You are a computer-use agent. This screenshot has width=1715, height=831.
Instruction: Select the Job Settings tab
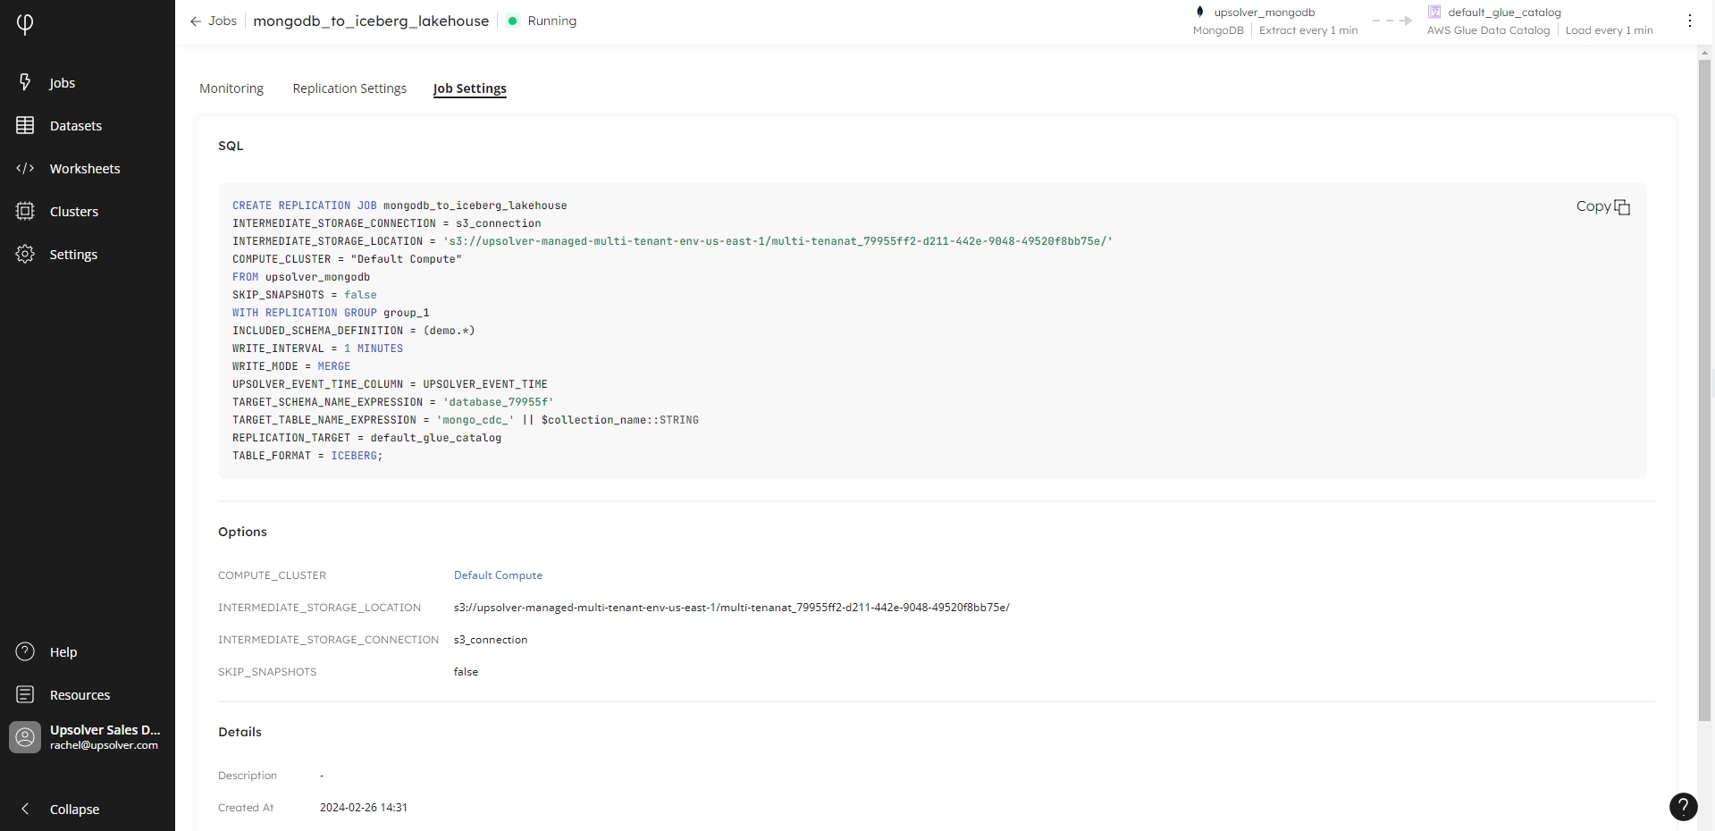(x=469, y=88)
